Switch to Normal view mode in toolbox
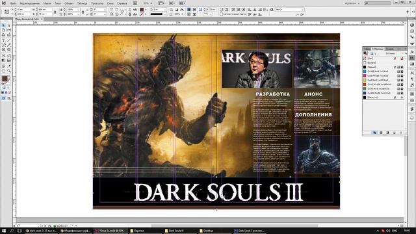 pos(3,98)
